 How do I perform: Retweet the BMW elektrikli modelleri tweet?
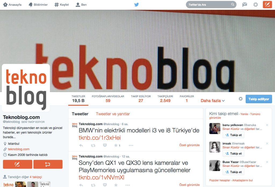pyautogui.click(x=93, y=145)
